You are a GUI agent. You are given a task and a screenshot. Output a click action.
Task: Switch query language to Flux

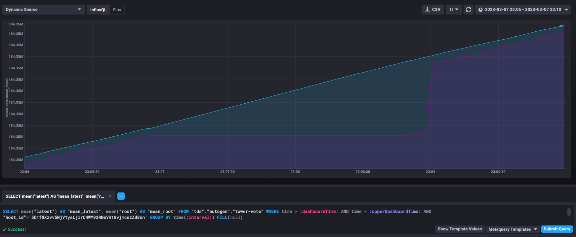point(117,10)
